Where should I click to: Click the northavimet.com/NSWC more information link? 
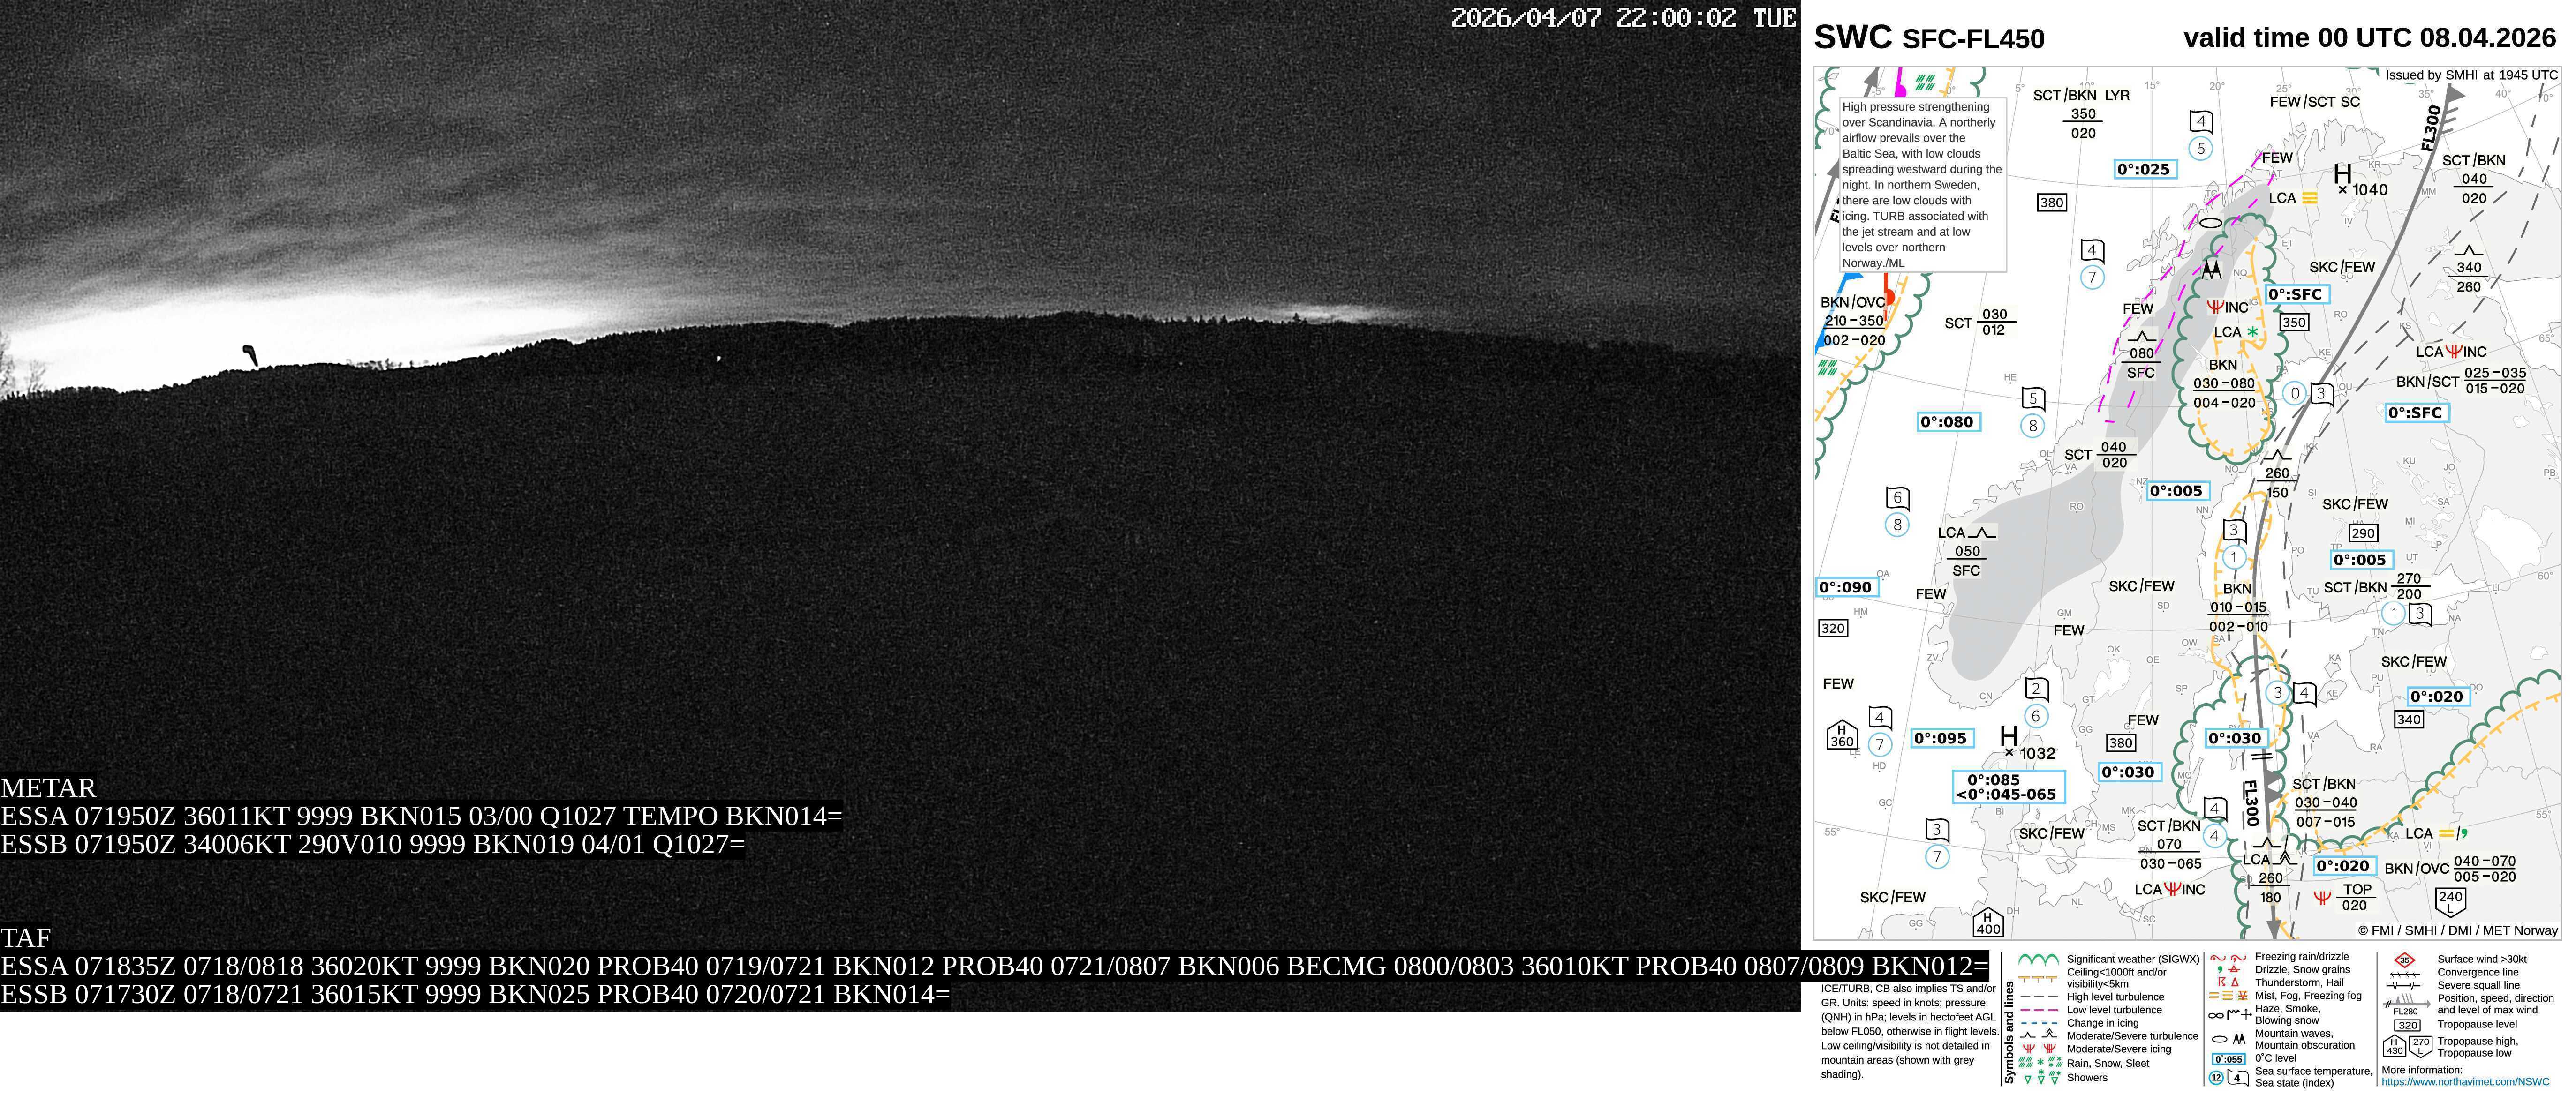(x=2465, y=1082)
